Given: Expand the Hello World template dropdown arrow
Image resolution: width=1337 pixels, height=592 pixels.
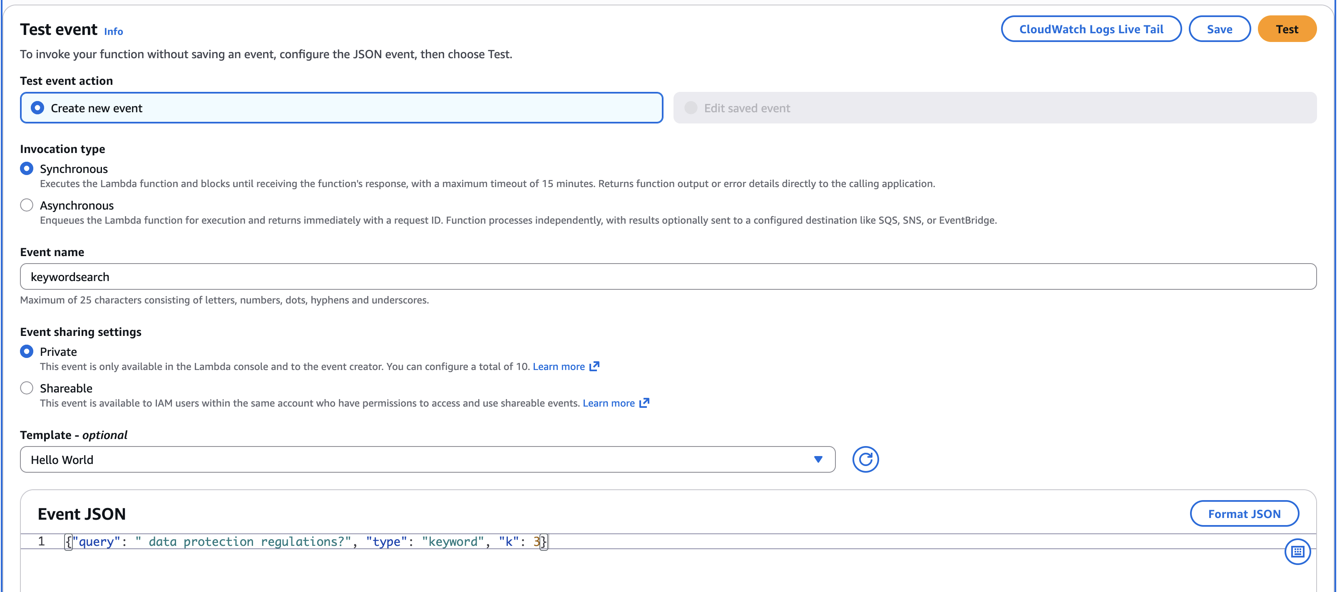Looking at the screenshot, I should point(818,459).
